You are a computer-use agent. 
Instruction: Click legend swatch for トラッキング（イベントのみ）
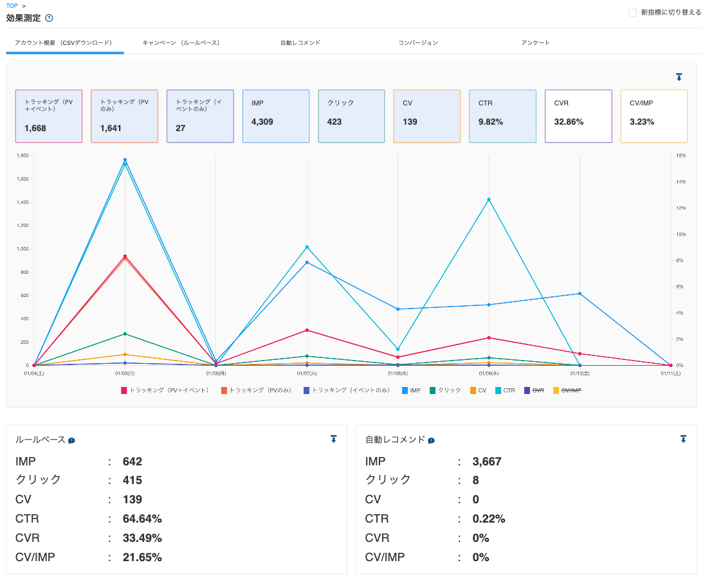(x=307, y=390)
